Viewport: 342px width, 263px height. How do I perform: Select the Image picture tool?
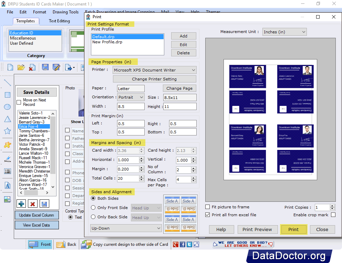point(8,199)
